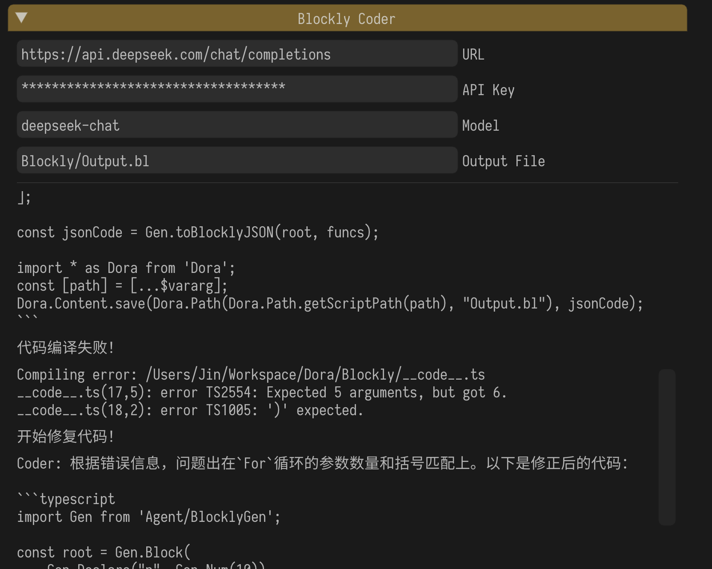The width and height of the screenshot is (712, 569).
Task: Click the import Gen from 'Agent/BlocklyGen' line
Action: click(x=148, y=517)
